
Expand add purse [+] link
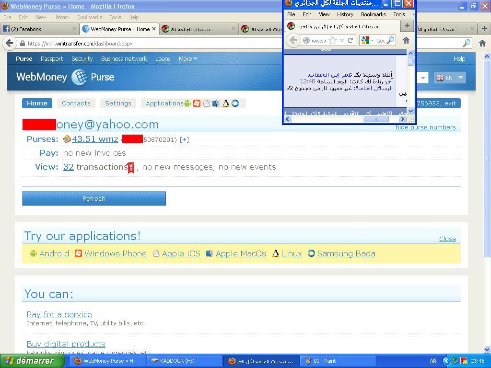click(x=185, y=139)
